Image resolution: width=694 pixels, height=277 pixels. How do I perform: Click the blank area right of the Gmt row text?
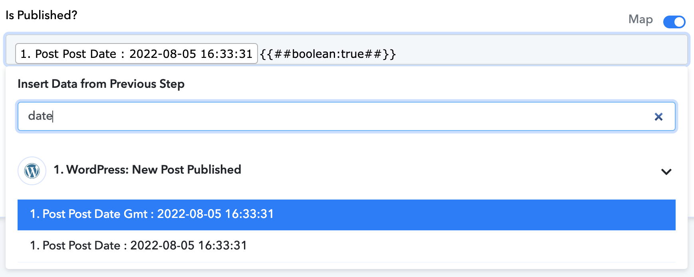coord(474,215)
